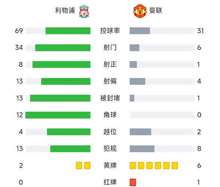Click Liverpool's green 控球率 bar
Screen dimensions: 220x187
coord(68,30)
